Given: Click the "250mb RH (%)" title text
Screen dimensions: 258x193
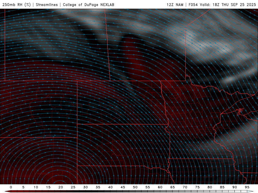Looking at the screenshot, I should [16, 5].
